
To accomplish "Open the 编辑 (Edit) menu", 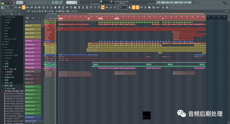I will 163,2.
